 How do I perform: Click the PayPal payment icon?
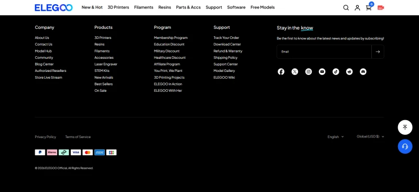tap(40, 152)
